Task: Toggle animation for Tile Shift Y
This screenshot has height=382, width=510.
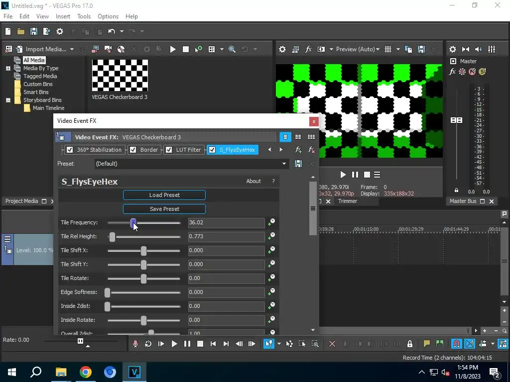Action: (271, 264)
